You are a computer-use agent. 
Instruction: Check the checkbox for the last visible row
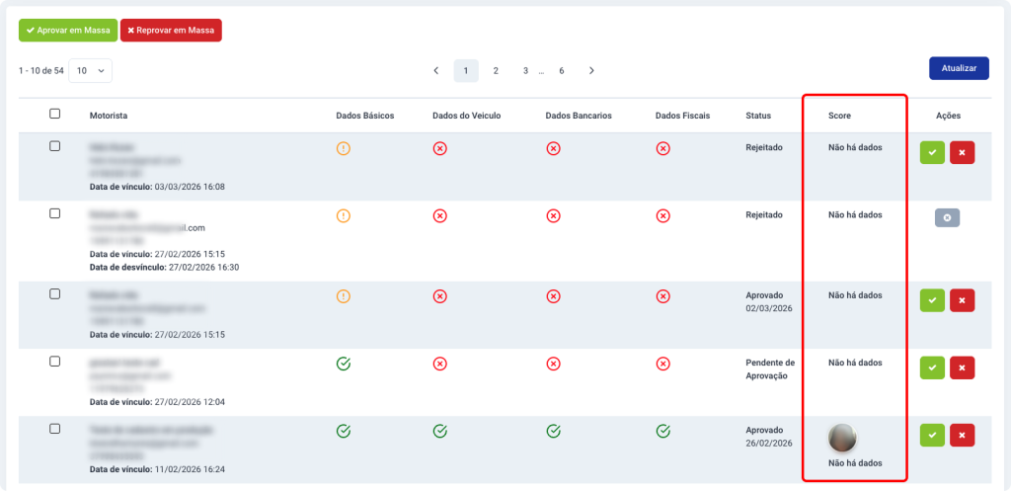pos(55,429)
